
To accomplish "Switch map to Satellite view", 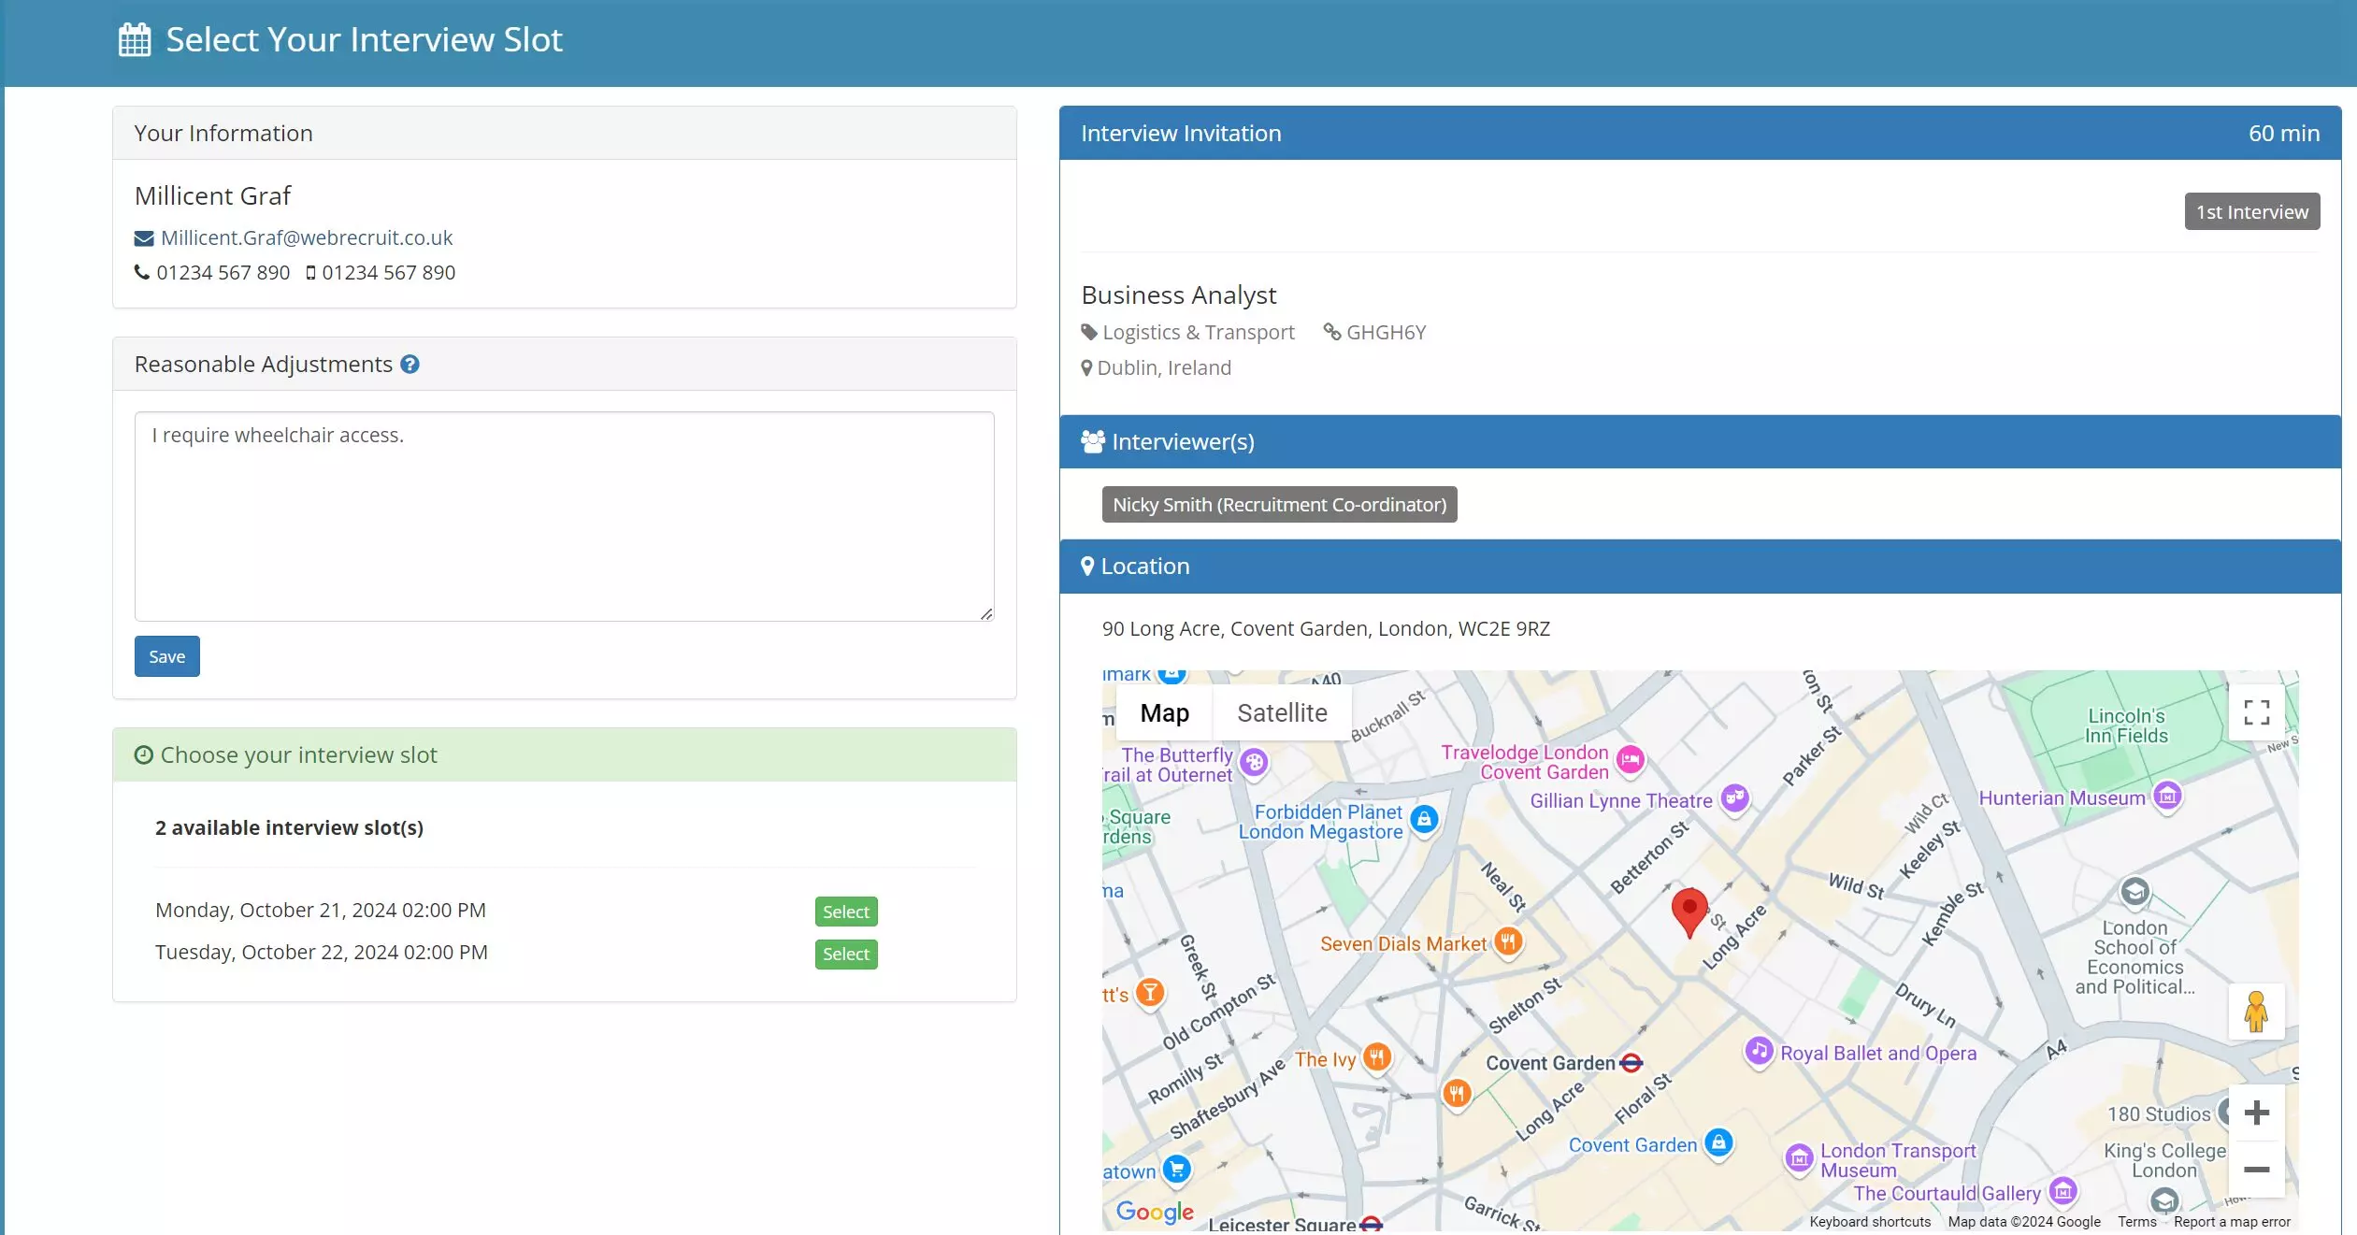I will click(x=1282, y=713).
